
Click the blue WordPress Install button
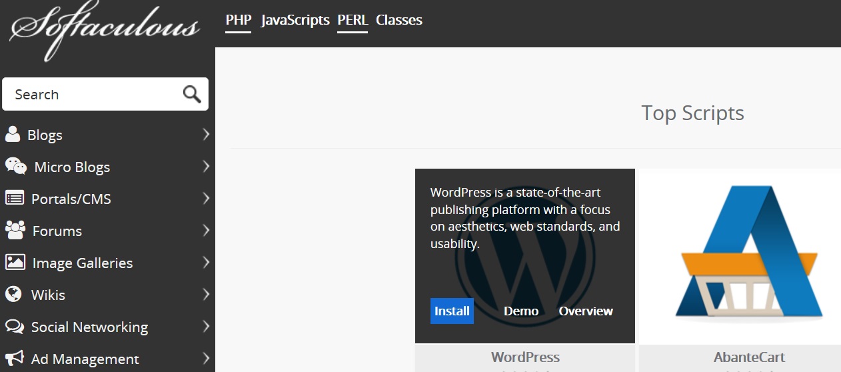pyautogui.click(x=452, y=311)
